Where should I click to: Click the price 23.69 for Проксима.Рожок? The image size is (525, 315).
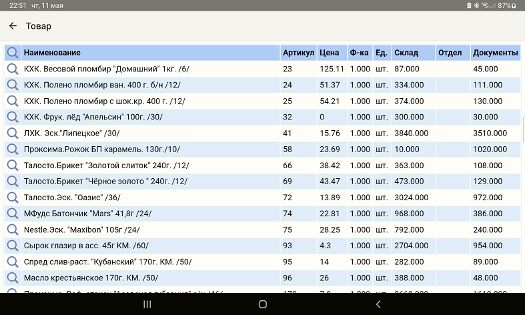coord(330,149)
